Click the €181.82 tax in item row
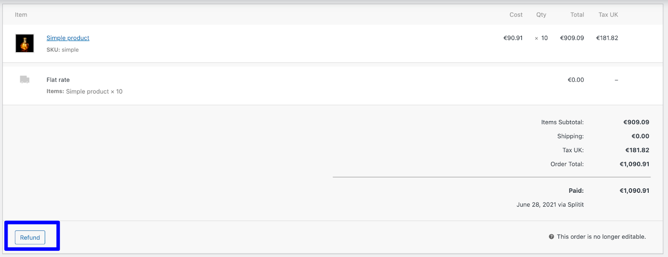 point(607,38)
